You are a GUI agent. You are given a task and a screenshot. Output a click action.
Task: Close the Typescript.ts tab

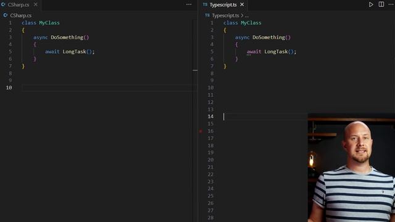pyautogui.click(x=242, y=4)
